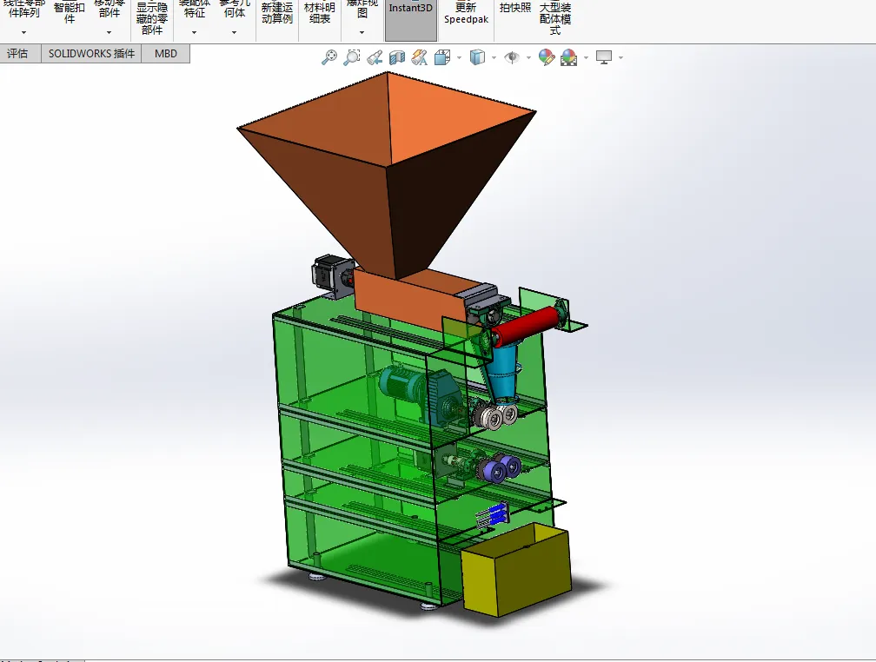Switch to the 评估 tab

pos(18,54)
